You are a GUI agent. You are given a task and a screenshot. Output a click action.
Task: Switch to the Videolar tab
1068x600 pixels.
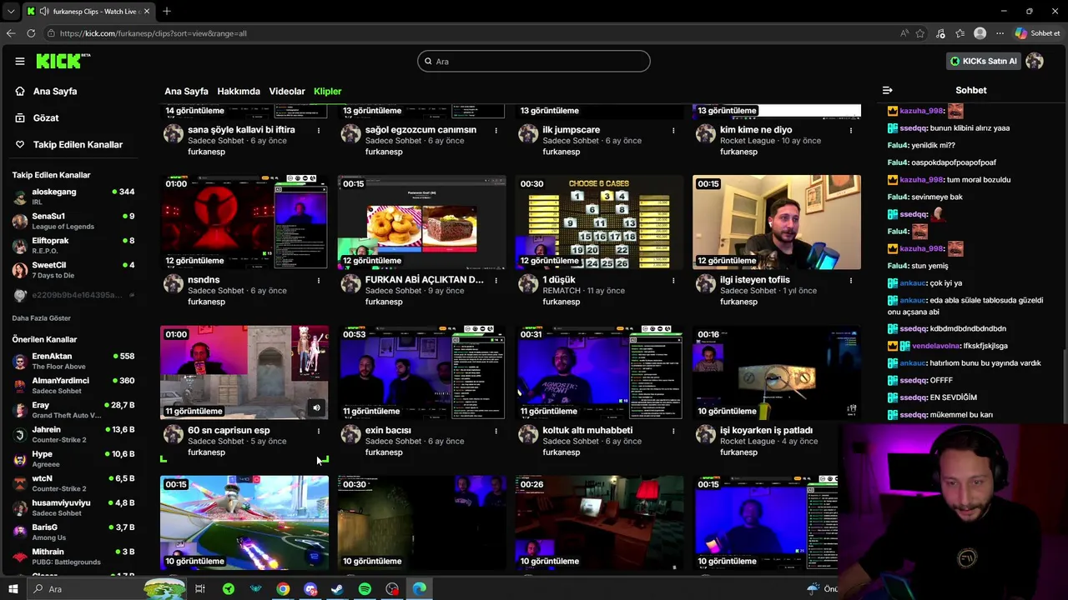coord(287,91)
